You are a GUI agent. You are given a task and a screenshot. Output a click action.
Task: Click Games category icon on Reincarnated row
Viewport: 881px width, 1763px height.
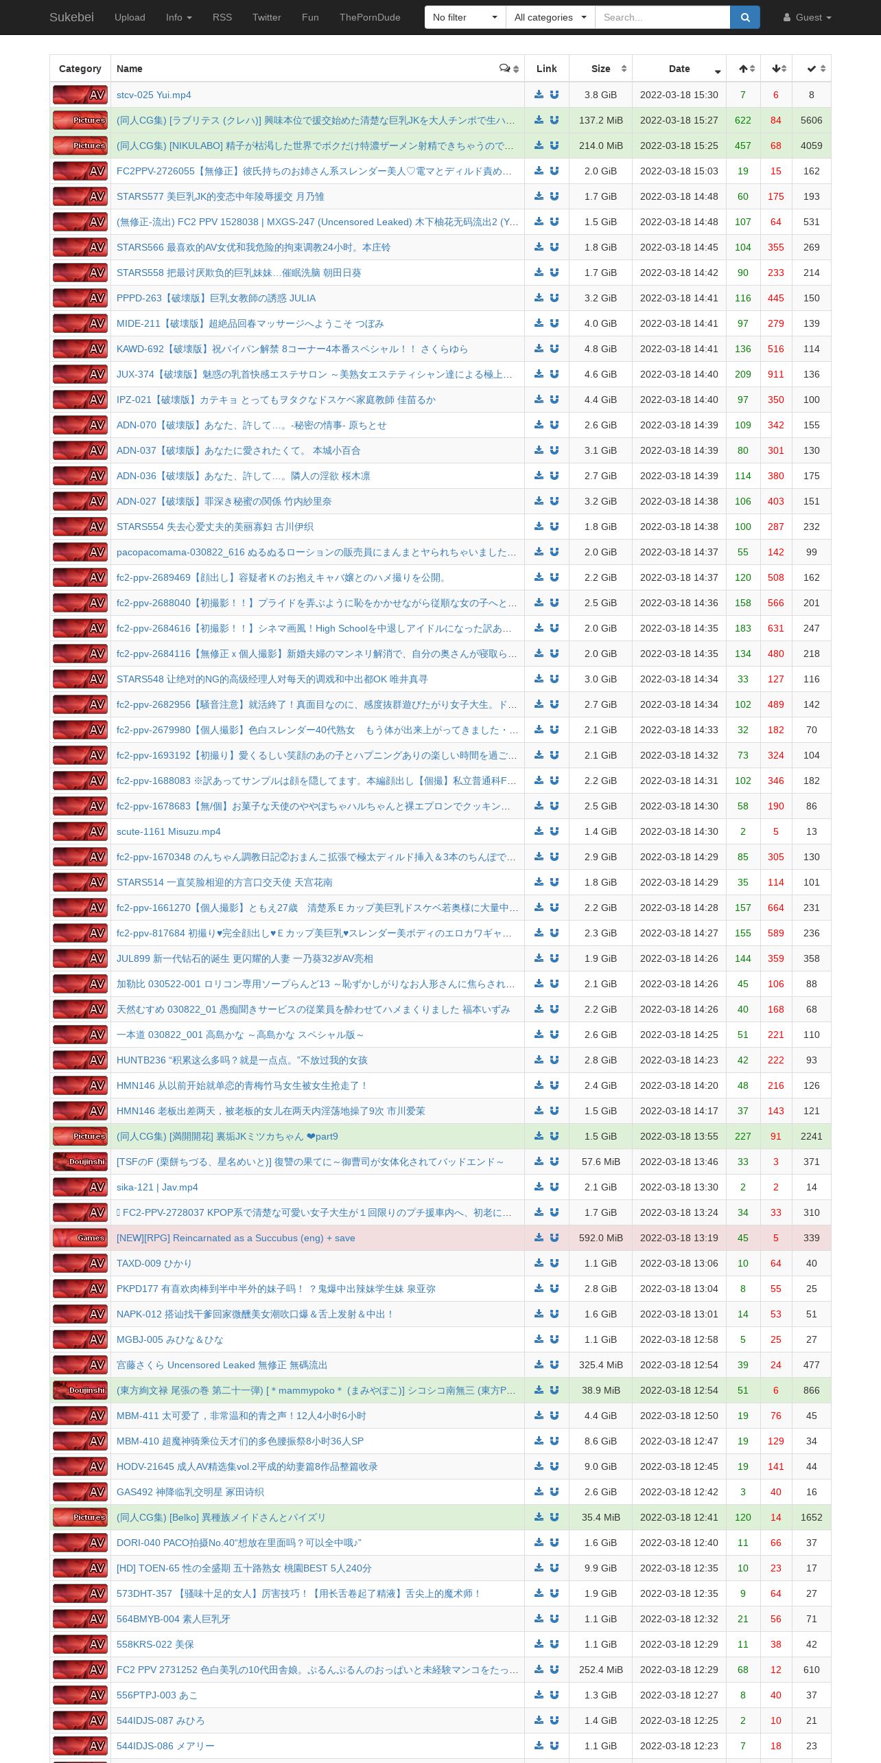80,1238
